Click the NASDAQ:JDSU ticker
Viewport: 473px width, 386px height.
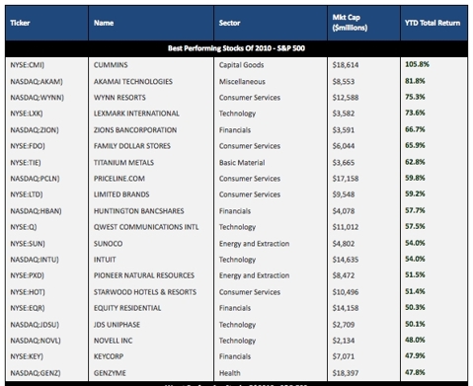[x=35, y=325]
